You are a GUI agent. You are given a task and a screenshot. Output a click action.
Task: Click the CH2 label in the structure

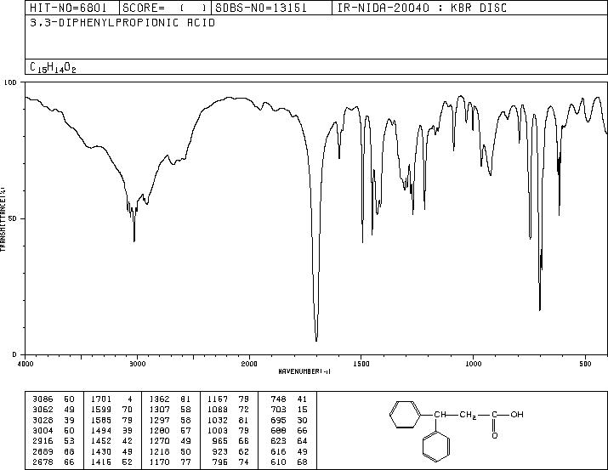click(x=468, y=415)
